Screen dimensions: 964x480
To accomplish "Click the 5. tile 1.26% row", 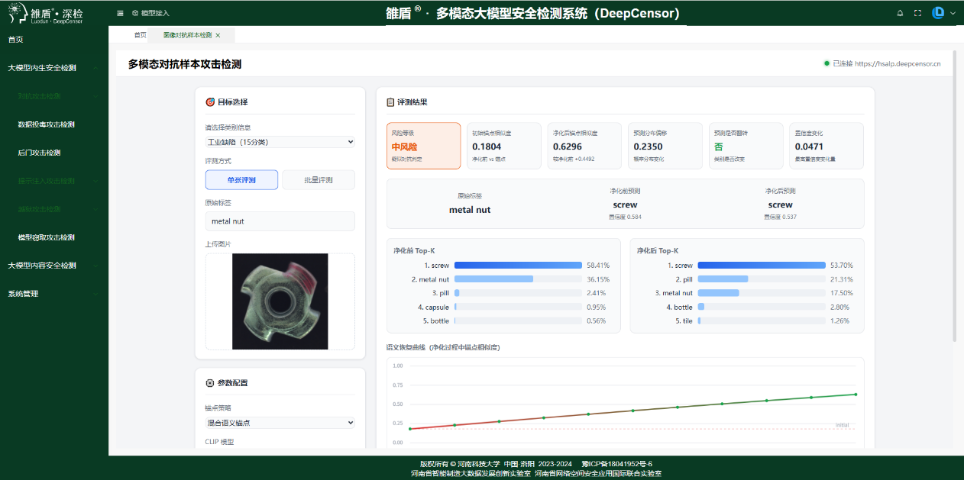I will (748, 321).
